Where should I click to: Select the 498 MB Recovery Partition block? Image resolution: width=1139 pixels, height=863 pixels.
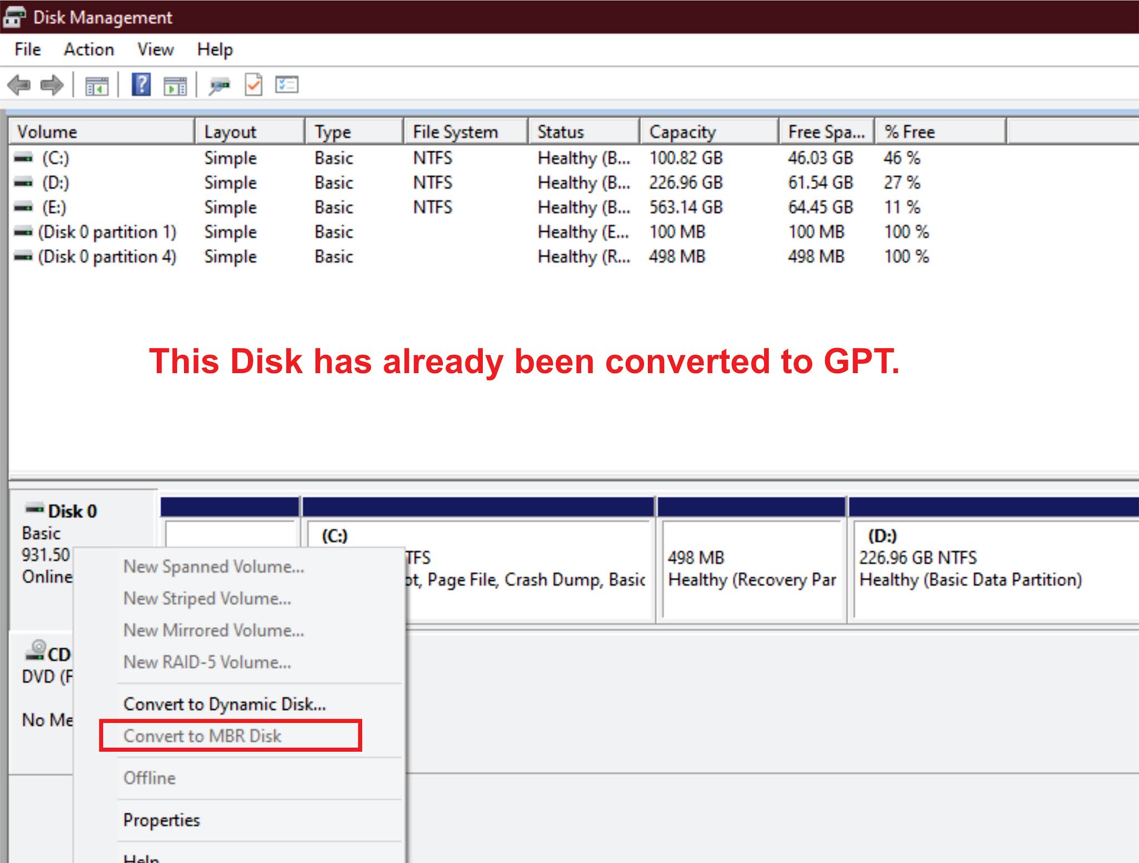[x=751, y=567]
